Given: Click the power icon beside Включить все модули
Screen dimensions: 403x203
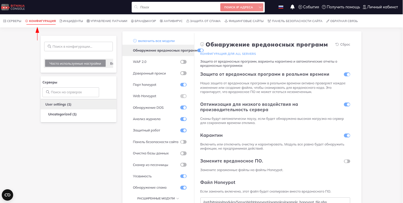Looking at the screenshot, I should pos(135,41).
